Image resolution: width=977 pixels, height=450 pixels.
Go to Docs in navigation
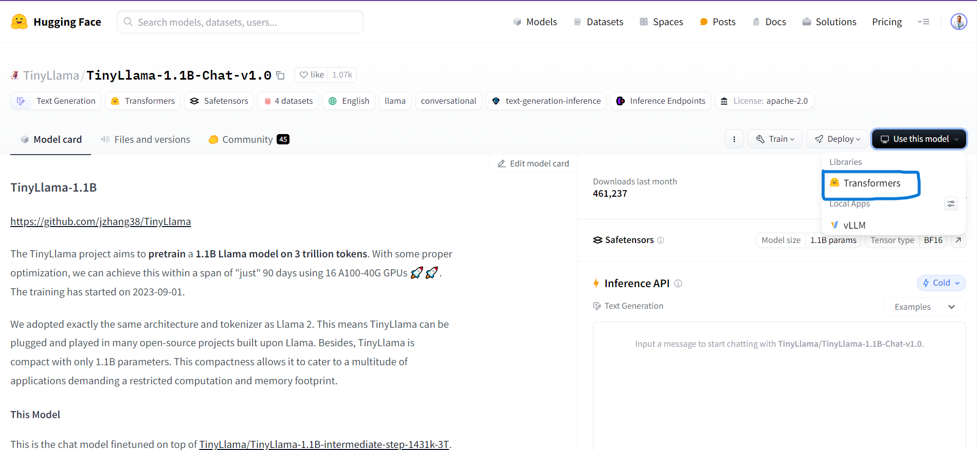(769, 22)
